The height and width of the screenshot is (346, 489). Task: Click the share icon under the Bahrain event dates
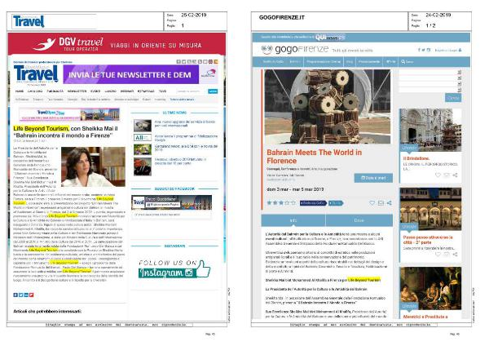click(390, 203)
